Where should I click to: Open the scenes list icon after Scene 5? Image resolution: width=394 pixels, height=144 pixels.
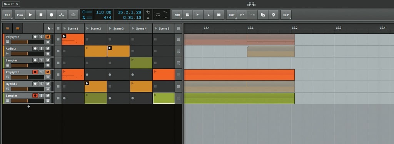tap(179, 28)
